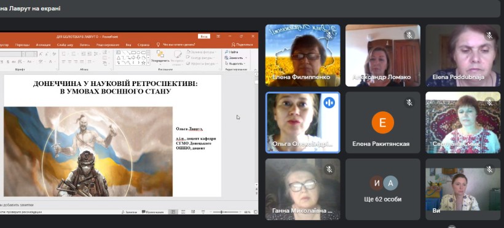The height and width of the screenshot is (228, 504).
Task: Open the Переходы ribbon tab
Action: pyautogui.click(x=22, y=45)
